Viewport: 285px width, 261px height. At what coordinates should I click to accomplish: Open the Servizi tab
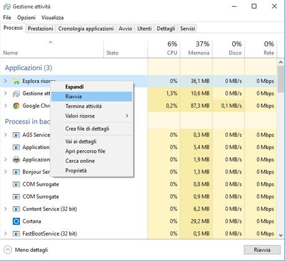188,28
